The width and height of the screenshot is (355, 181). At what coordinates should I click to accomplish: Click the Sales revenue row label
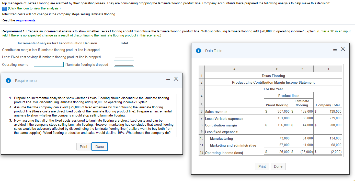tap(216, 112)
